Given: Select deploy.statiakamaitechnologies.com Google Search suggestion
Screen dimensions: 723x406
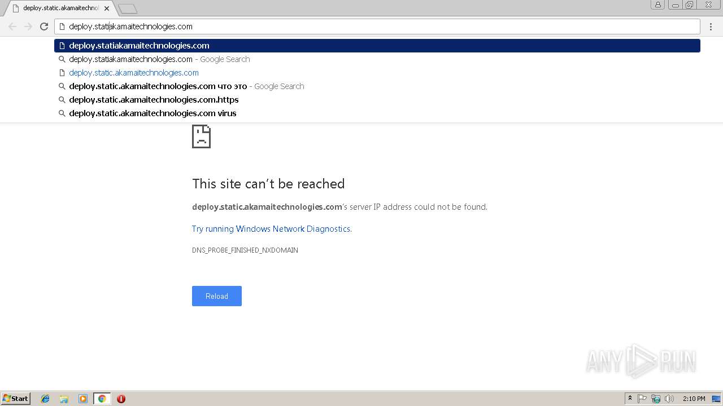Looking at the screenshot, I should point(377,59).
